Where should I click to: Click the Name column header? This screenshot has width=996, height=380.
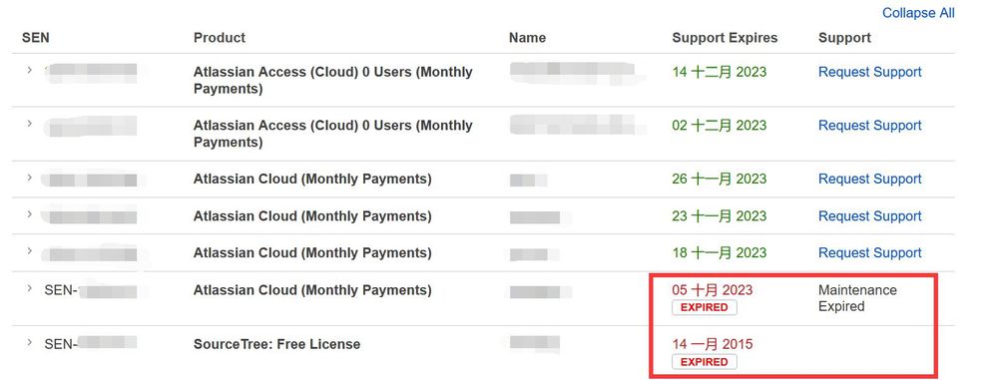point(527,38)
